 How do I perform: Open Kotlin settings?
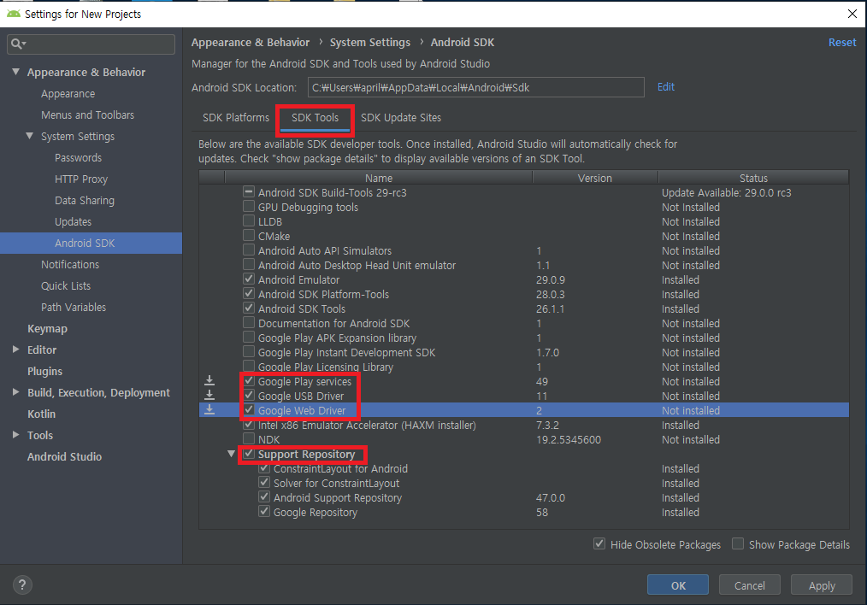[42, 414]
